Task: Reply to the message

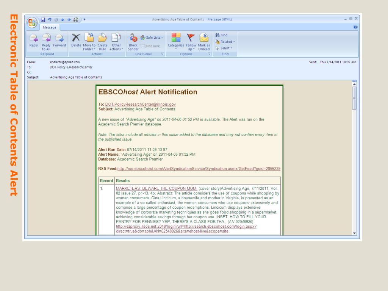Action: (34, 40)
